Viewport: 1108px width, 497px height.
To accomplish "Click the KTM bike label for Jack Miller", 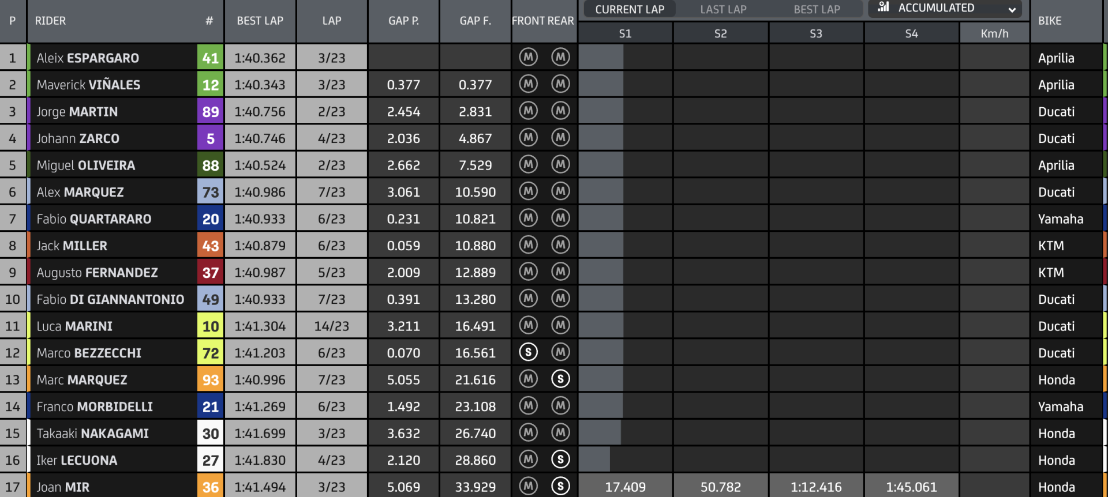I will (1051, 246).
